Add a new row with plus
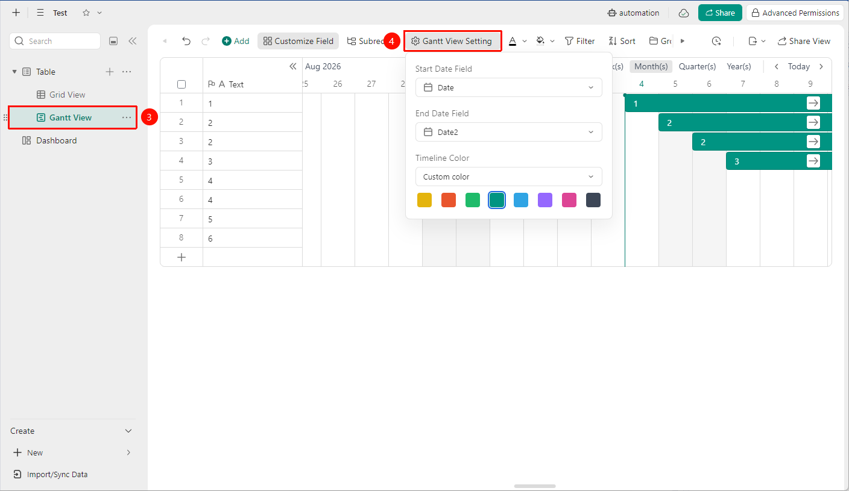849x491 pixels. click(x=181, y=257)
